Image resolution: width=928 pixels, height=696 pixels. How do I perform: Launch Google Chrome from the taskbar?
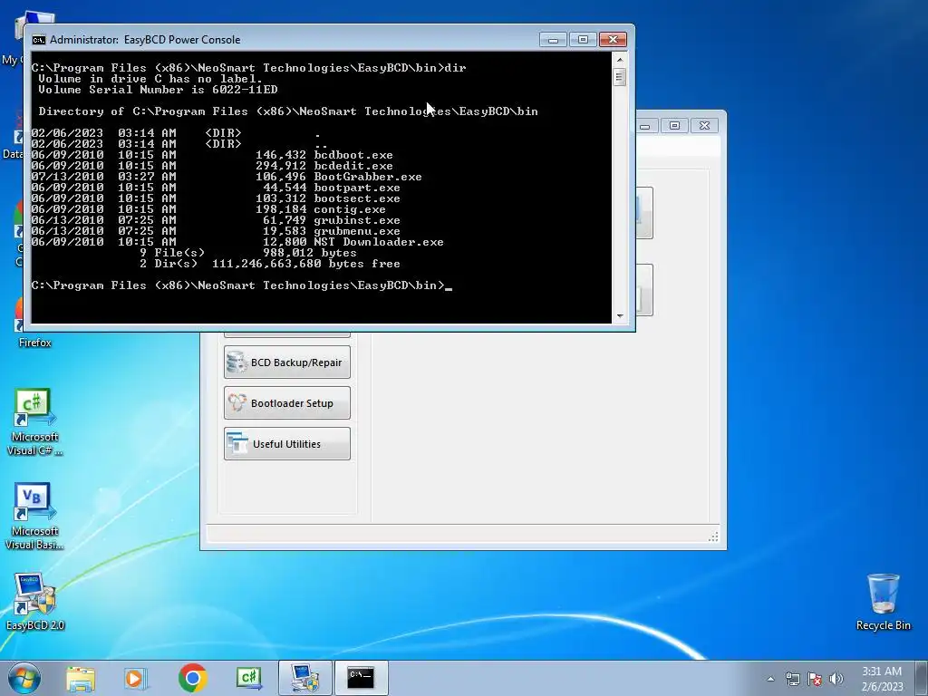click(192, 678)
